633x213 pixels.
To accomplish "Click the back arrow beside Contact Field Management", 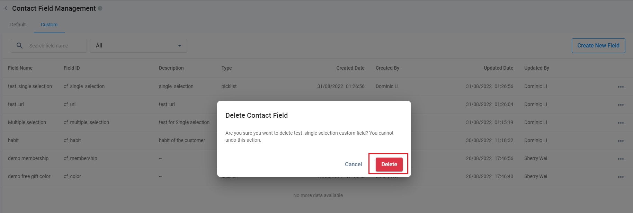I will coord(6,8).
